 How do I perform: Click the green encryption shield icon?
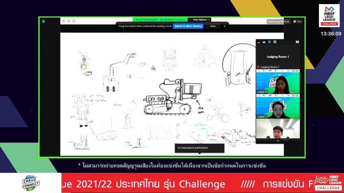click(x=43, y=21)
